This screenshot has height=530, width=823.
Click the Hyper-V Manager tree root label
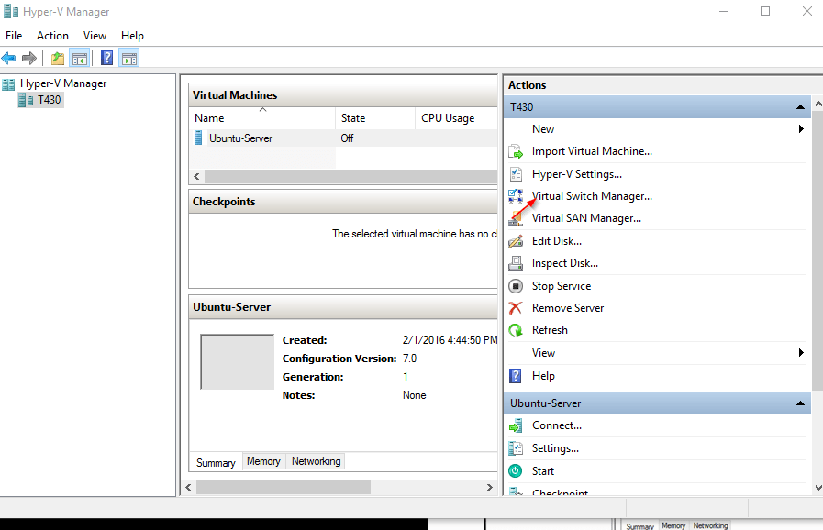click(x=63, y=83)
